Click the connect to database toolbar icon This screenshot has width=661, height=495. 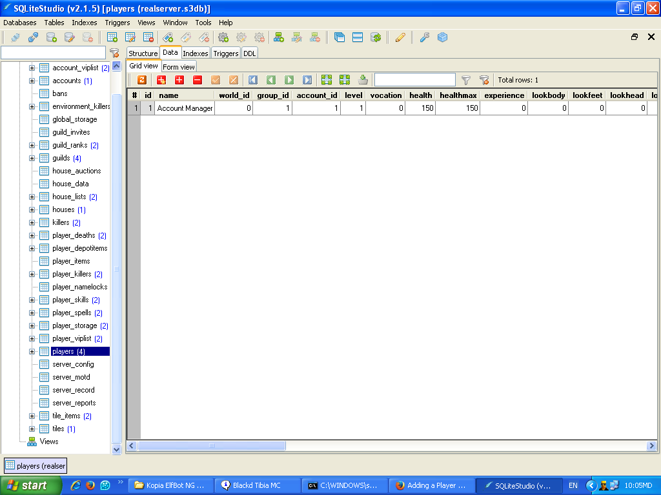15,37
